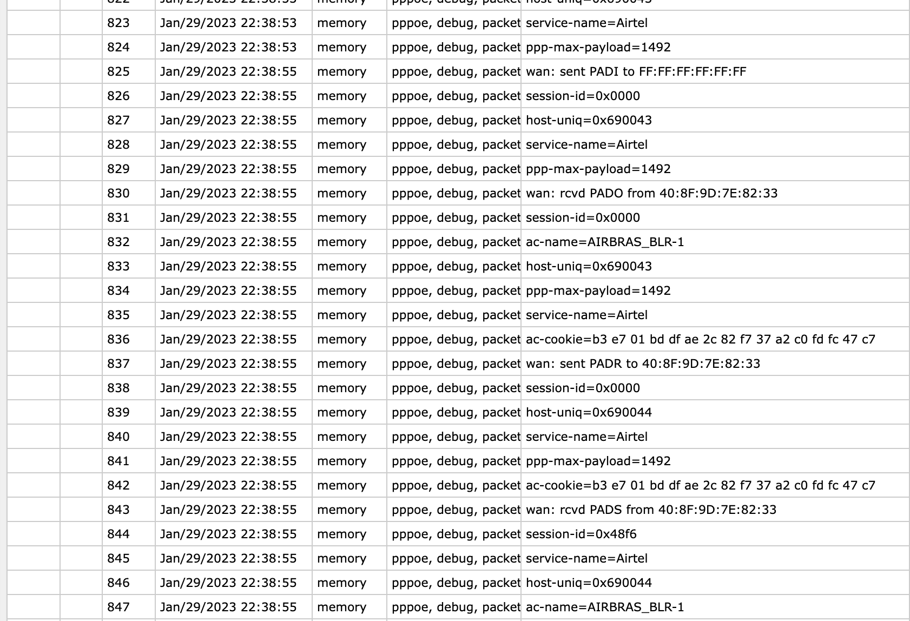The width and height of the screenshot is (910, 621).
Task: Click the timestamp of row 841
Action: [x=228, y=461]
